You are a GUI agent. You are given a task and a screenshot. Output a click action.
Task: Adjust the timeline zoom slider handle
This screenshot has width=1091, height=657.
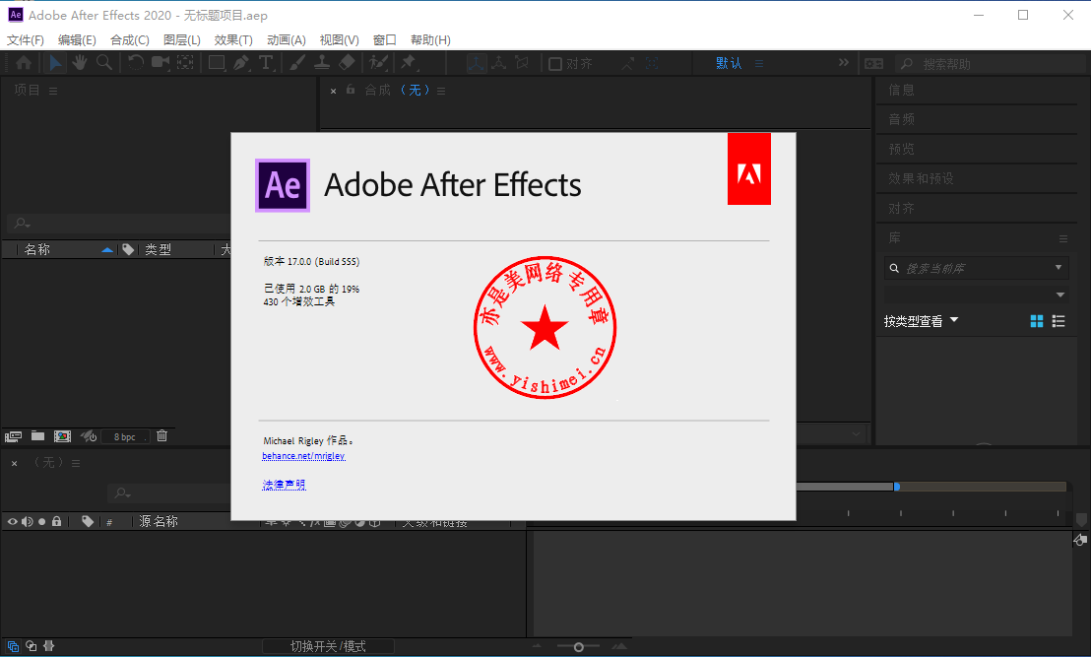click(x=578, y=647)
